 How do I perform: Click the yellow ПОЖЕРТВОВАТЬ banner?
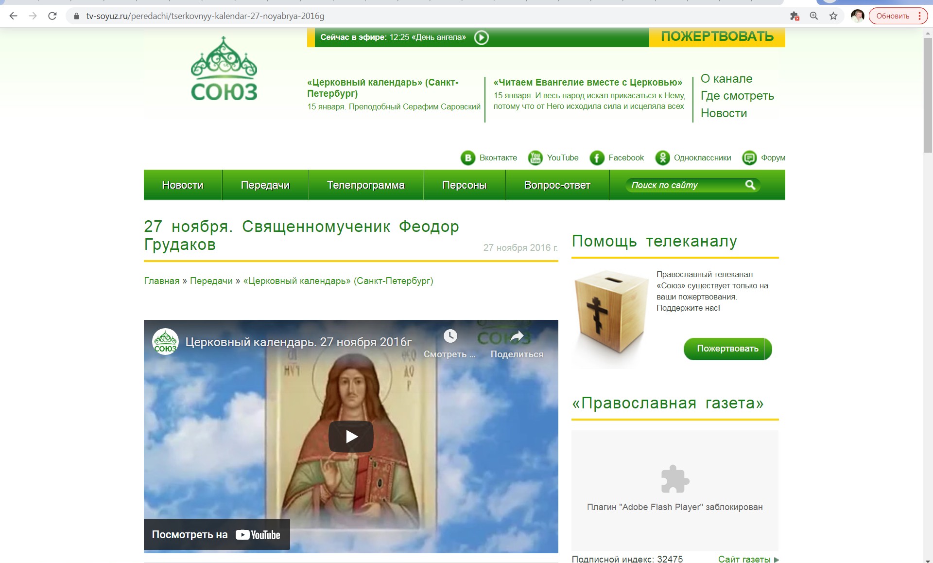click(x=717, y=36)
